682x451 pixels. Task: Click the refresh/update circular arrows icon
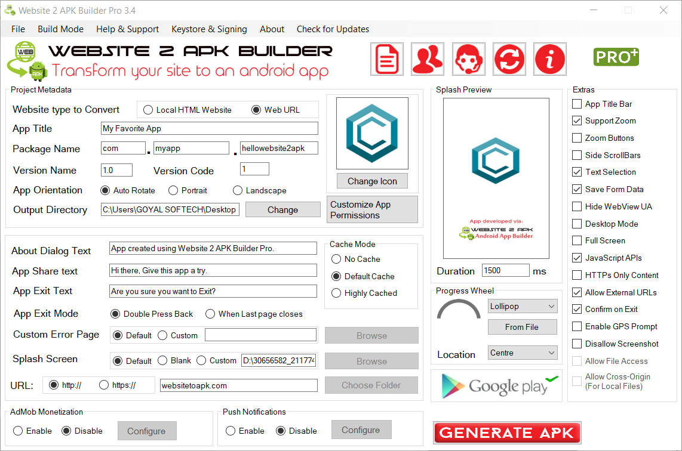[x=509, y=58]
